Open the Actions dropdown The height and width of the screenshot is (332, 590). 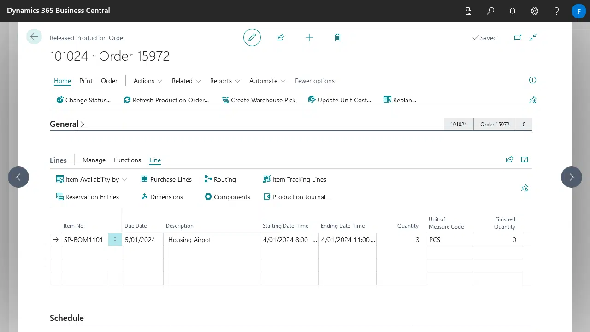[x=147, y=81]
